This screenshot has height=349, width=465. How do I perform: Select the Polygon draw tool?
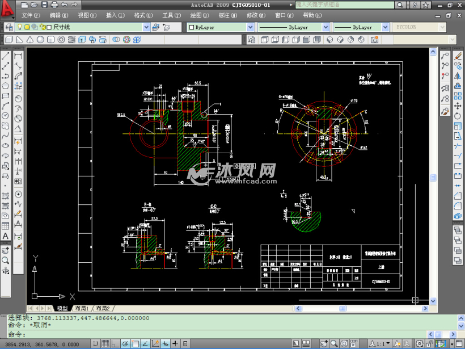(x=5, y=86)
